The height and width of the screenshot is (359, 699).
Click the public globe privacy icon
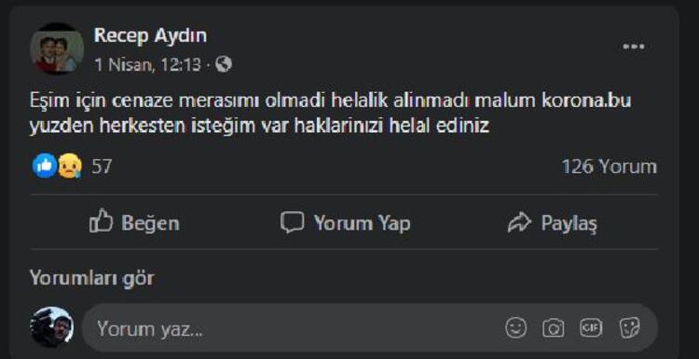pos(224,65)
